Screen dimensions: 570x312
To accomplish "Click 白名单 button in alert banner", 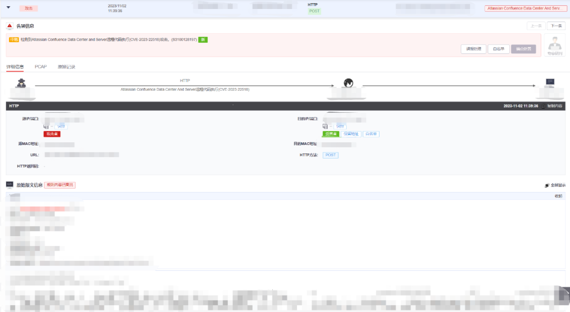I will pyautogui.click(x=498, y=48).
